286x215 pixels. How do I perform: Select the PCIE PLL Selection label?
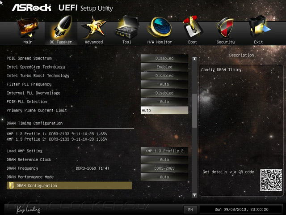pos(27,102)
